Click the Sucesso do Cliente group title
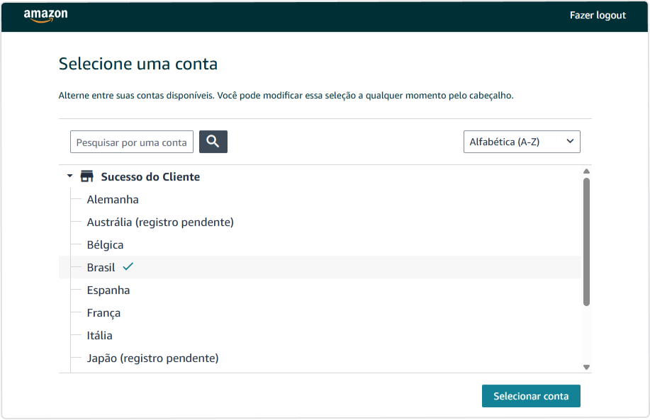 [150, 177]
